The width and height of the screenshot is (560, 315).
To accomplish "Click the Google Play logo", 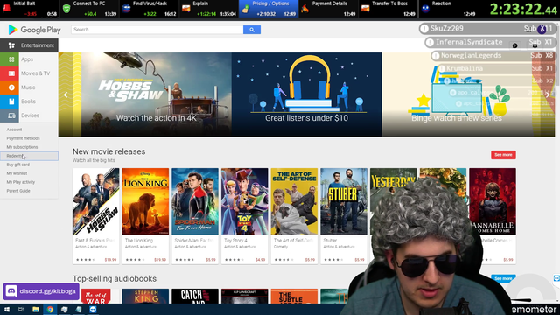I will tap(34, 30).
